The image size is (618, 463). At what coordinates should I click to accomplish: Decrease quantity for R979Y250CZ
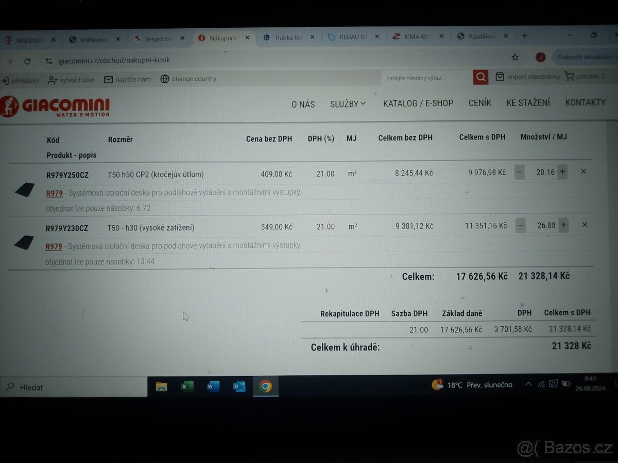pos(520,172)
